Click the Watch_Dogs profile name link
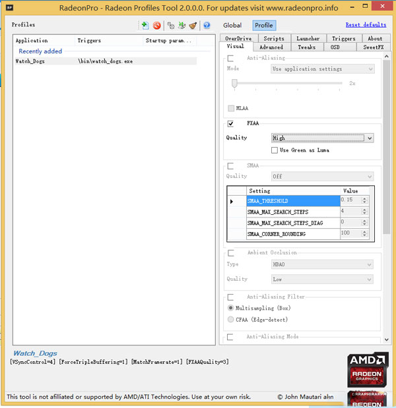The image size is (396, 408). tap(35, 353)
